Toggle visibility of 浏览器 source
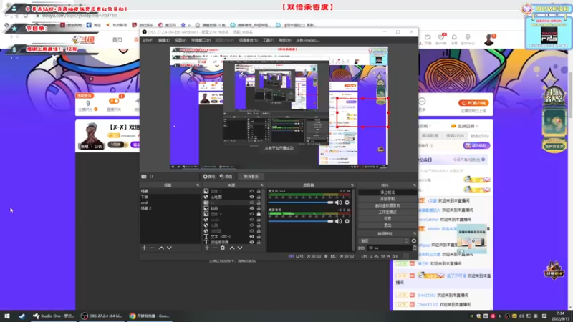This screenshot has height=322, width=573. coord(251,230)
